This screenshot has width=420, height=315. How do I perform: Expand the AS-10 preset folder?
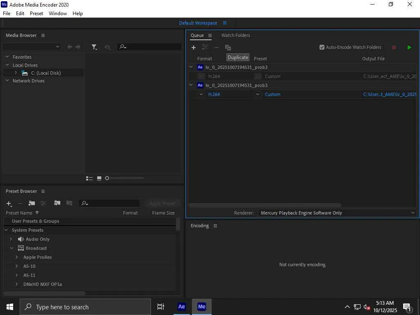[16, 266]
